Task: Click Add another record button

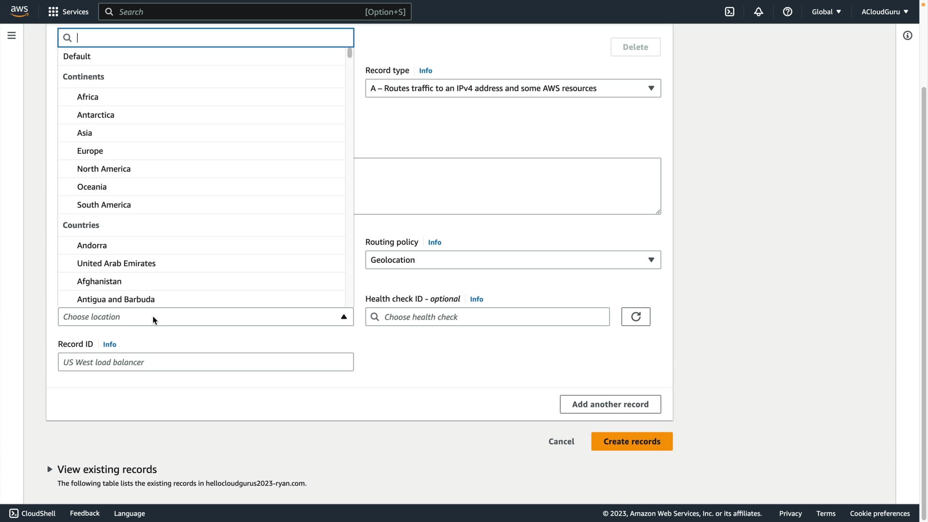Action: point(610,404)
